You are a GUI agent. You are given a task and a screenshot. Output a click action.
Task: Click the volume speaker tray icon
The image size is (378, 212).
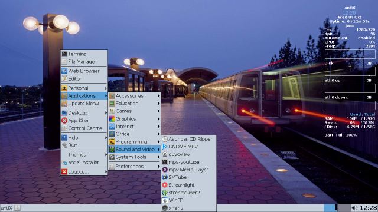354,208
